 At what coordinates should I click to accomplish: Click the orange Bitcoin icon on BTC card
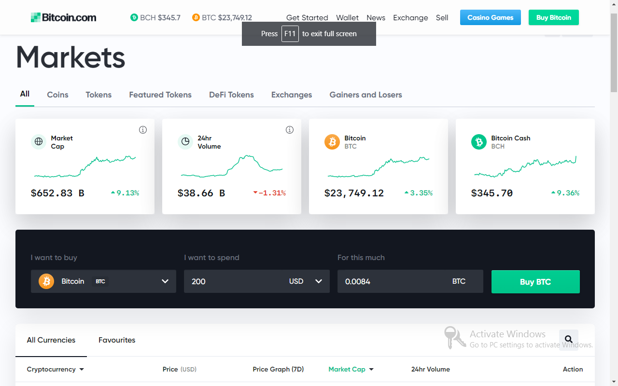(332, 142)
